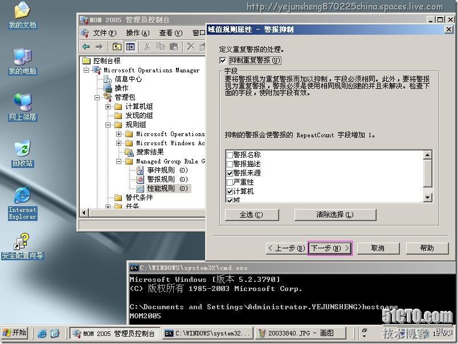Click the Copy toolbar icon

[x=161, y=47]
